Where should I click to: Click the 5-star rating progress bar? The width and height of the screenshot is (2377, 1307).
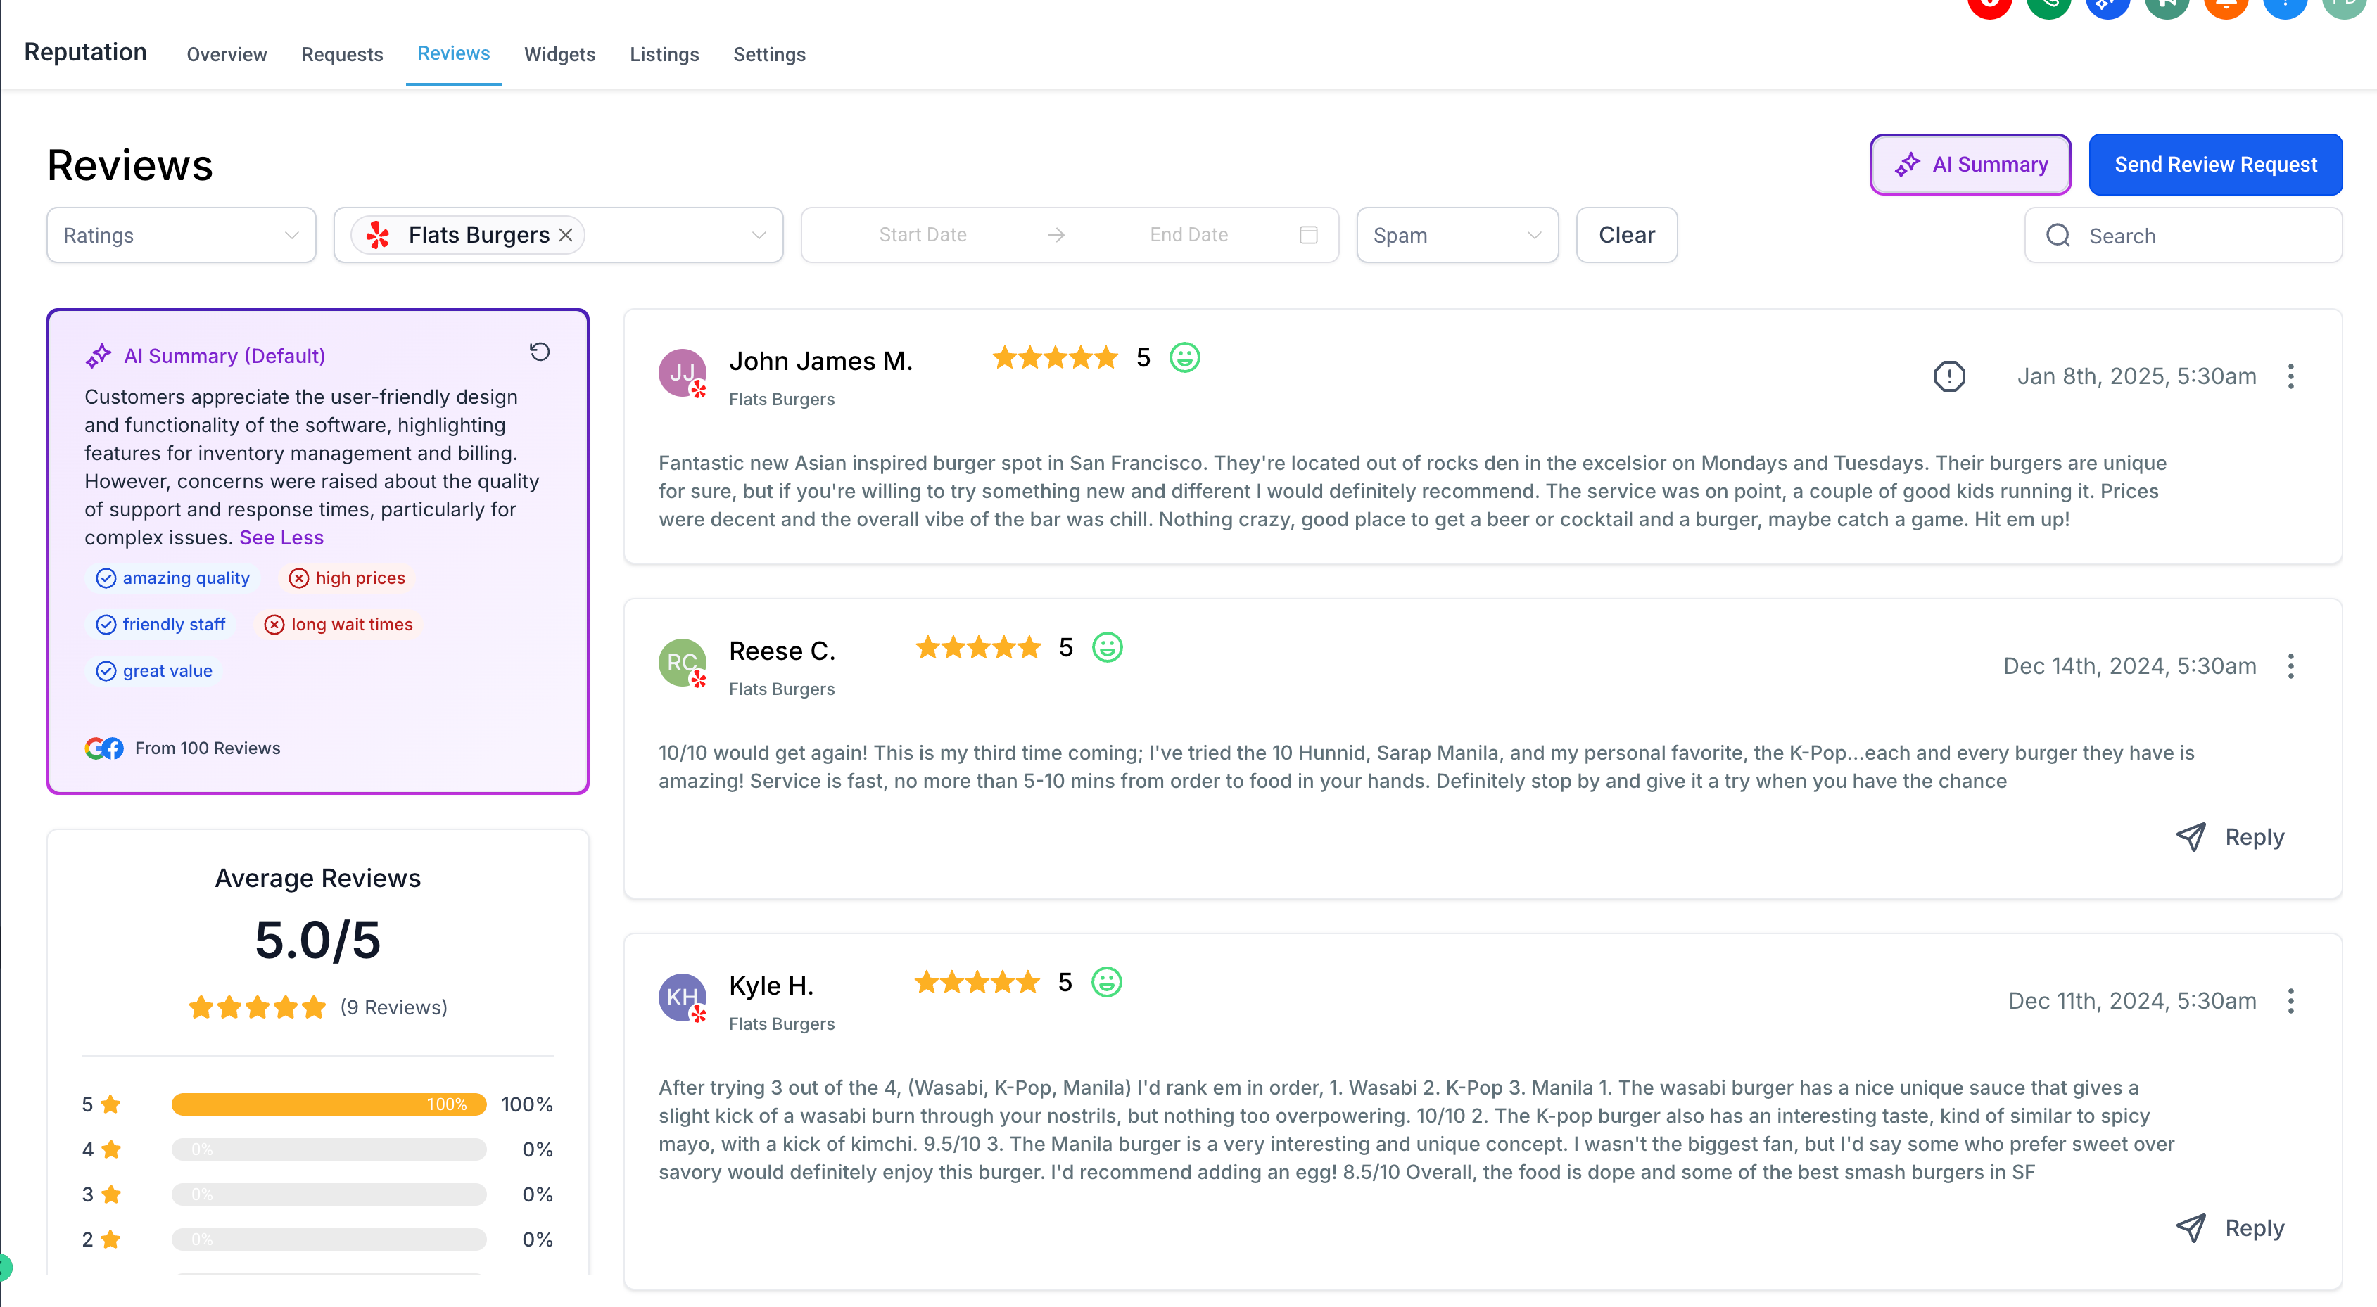pyautogui.click(x=329, y=1104)
